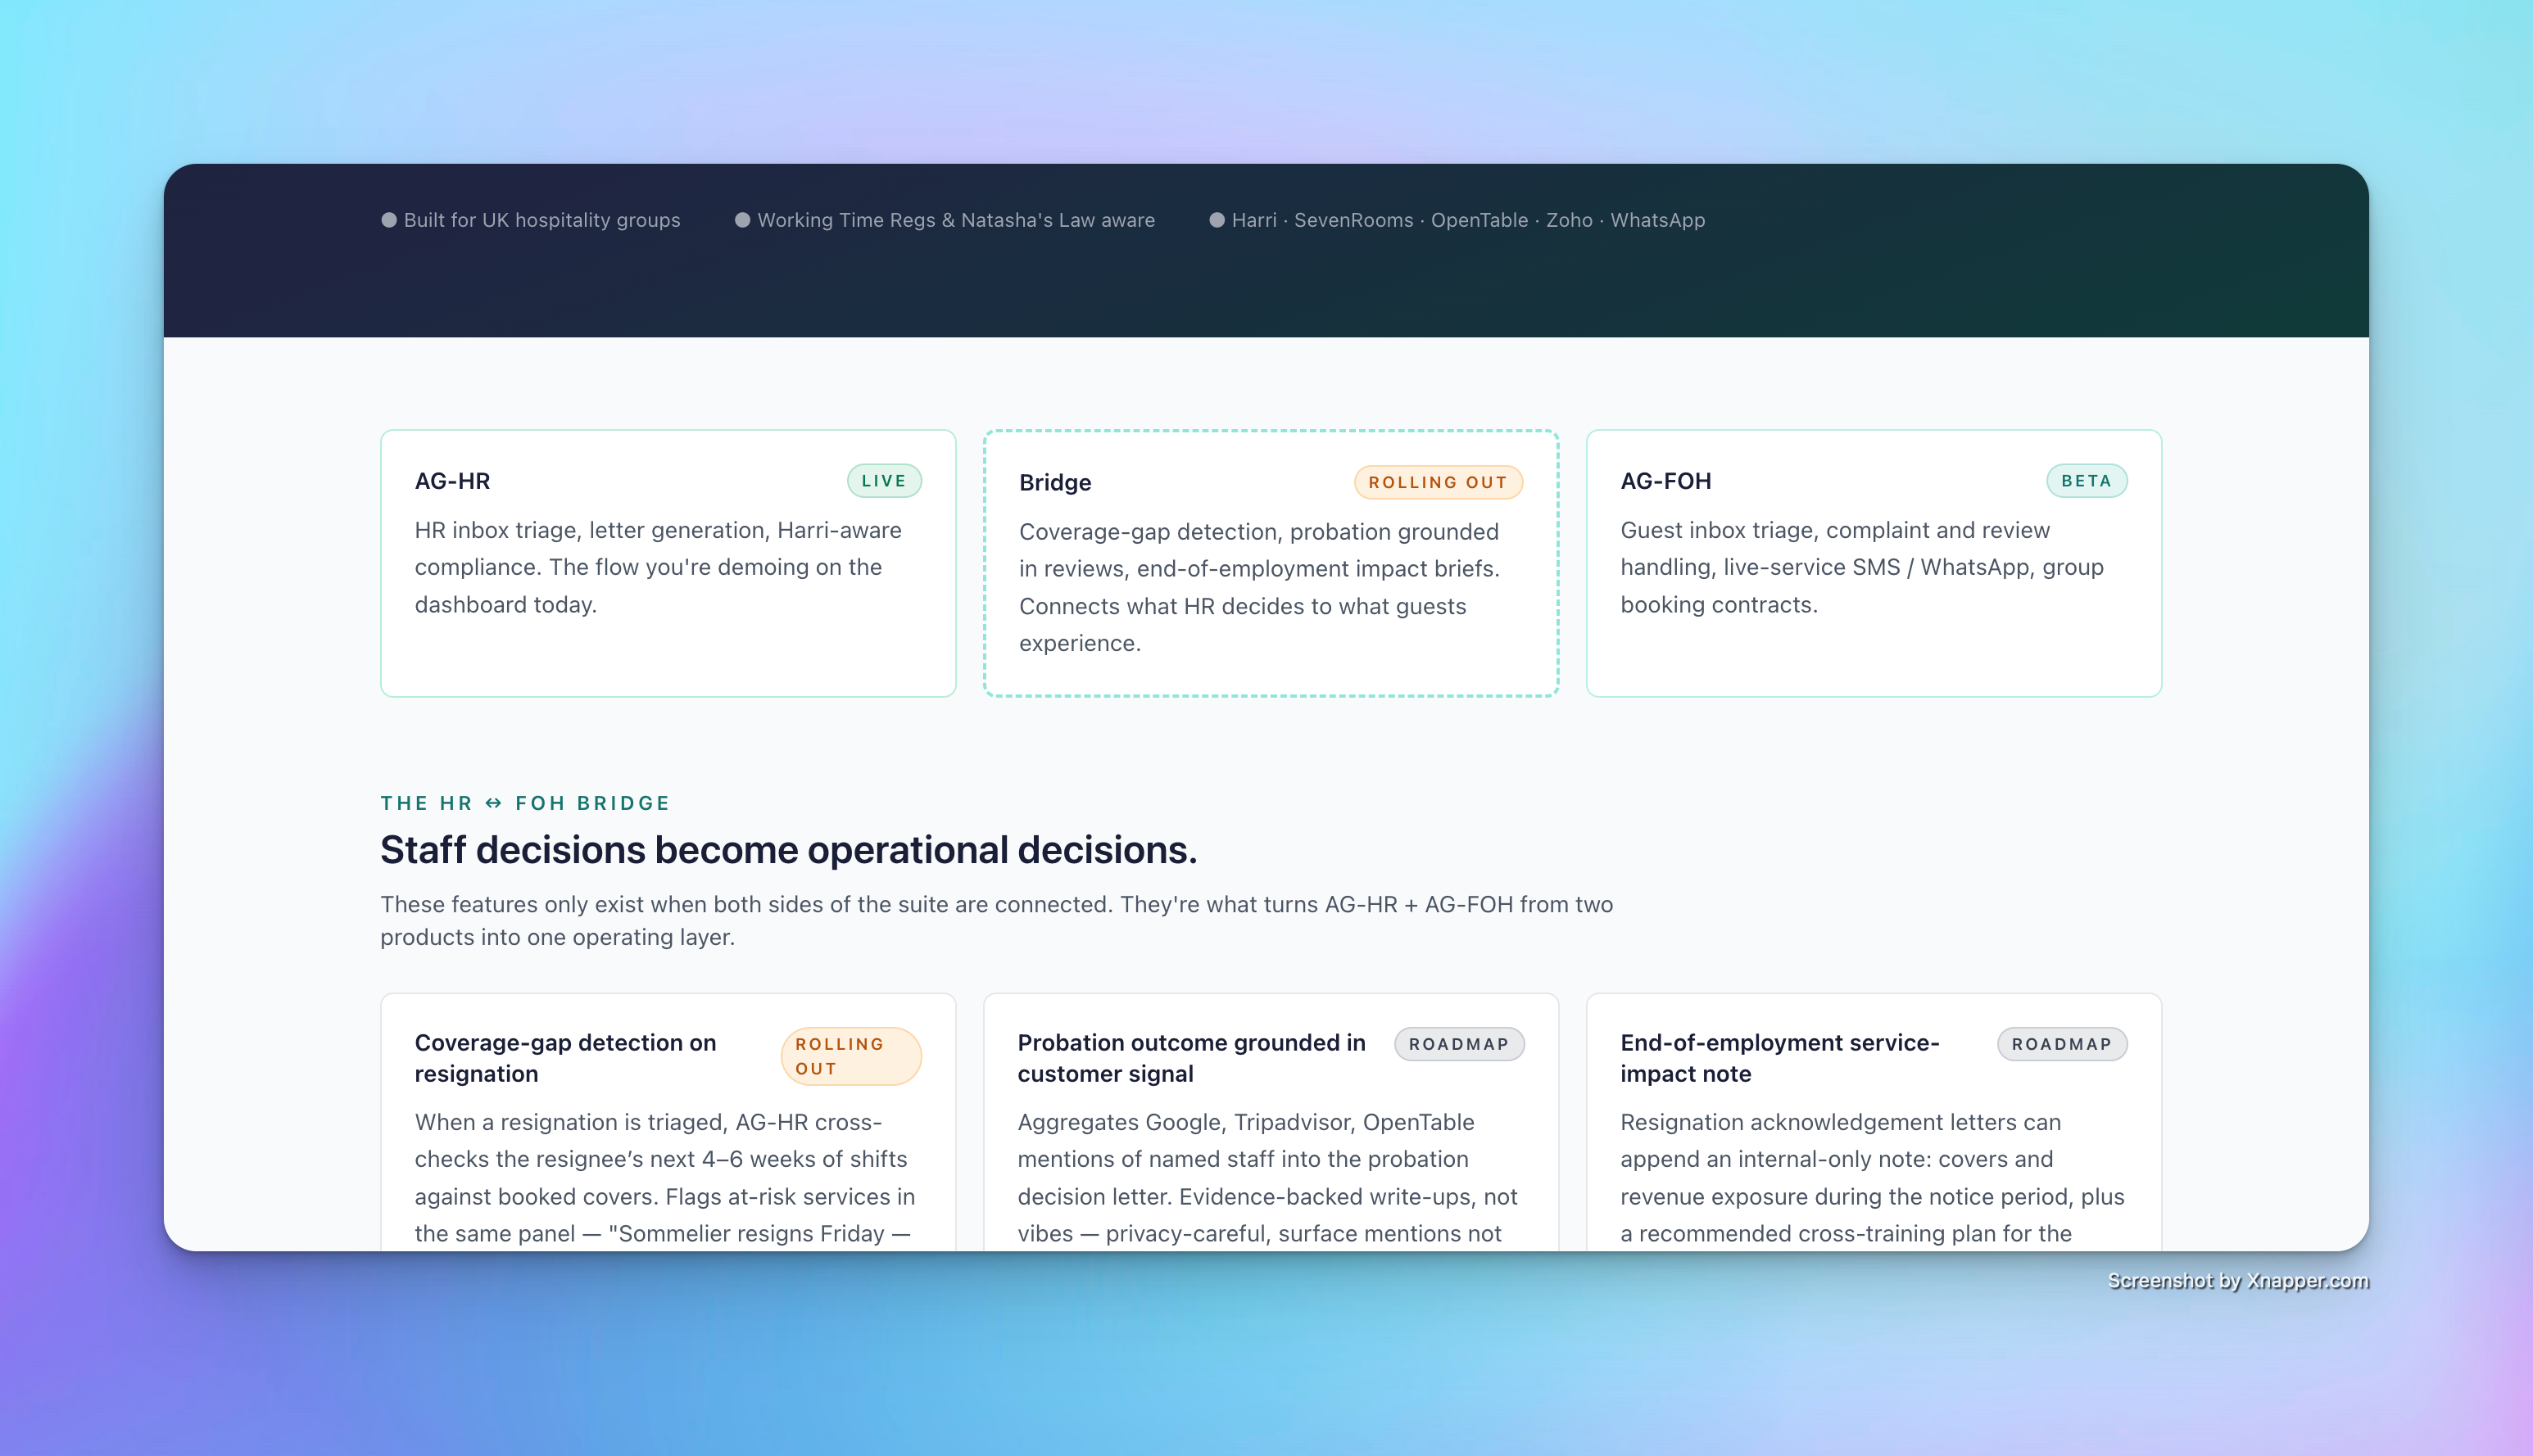Click the BETA badge on AG-FOH card
Screen dimensions: 2533x1456
click(2086, 481)
